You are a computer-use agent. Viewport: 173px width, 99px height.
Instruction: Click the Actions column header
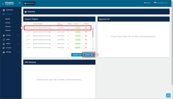click(x=86, y=24)
